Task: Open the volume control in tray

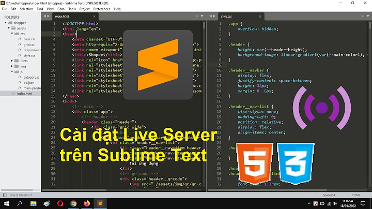Action: tap(335, 203)
